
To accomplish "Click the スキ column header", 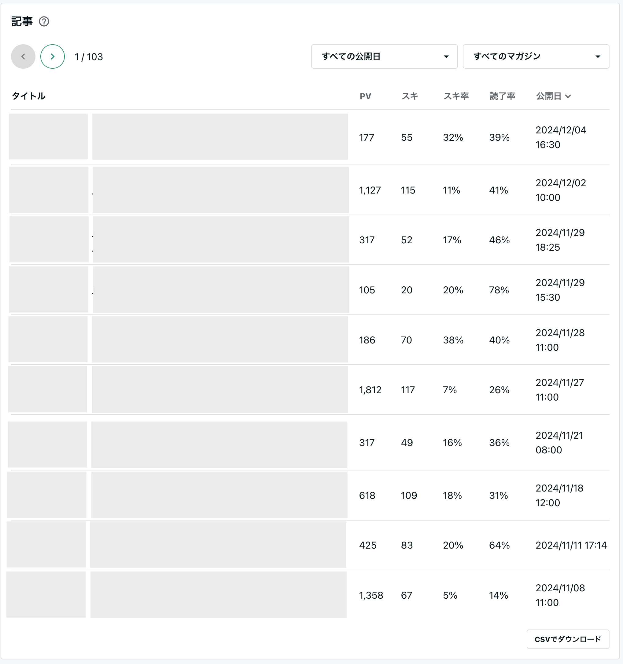I will point(410,96).
